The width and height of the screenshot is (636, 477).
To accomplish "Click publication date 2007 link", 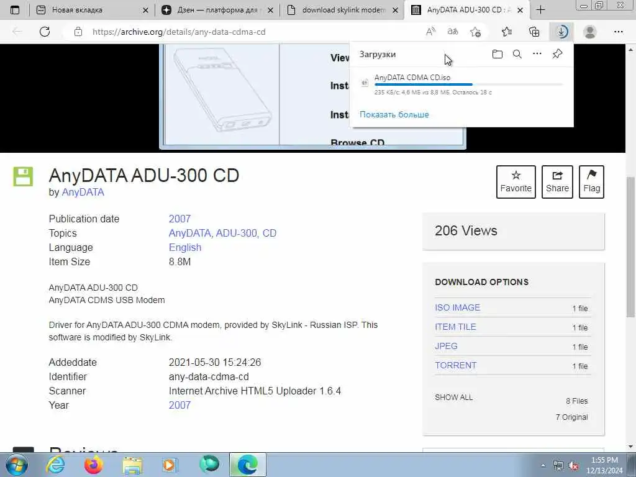I will pyautogui.click(x=179, y=219).
